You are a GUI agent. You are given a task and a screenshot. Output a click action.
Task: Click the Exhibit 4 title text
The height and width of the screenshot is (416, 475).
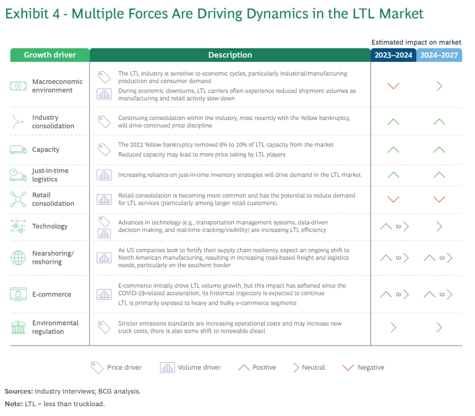pos(214,14)
